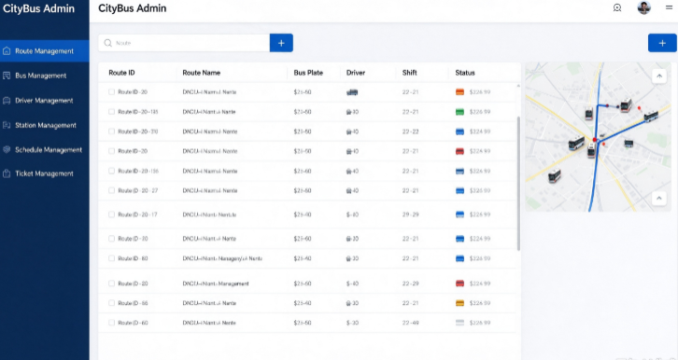Screen dimensions: 678x360
Task: Click the bus marker nearest the map's bottom-left corner
Action: [x=555, y=175]
